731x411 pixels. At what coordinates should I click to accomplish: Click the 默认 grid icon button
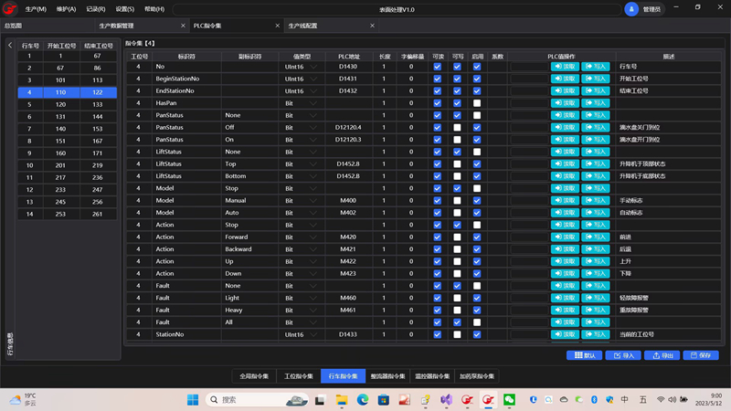584,355
